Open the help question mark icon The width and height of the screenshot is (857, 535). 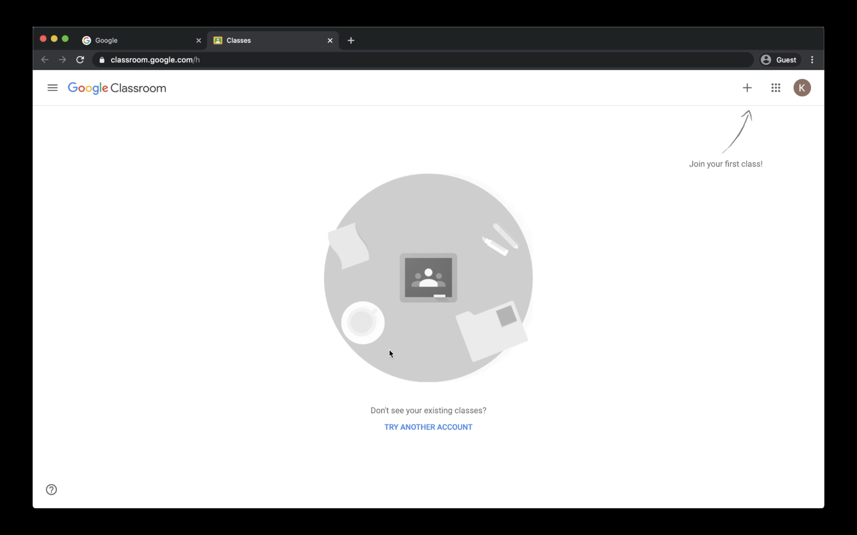[x=51, y=489]
